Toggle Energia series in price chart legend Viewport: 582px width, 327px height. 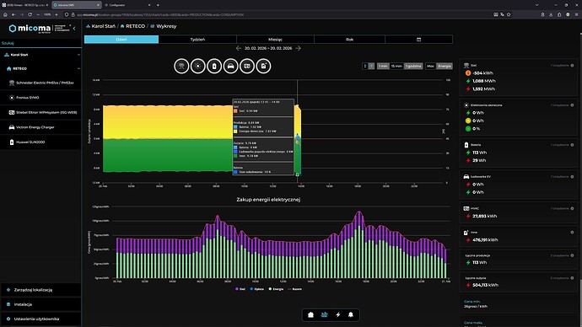(276, 289)
